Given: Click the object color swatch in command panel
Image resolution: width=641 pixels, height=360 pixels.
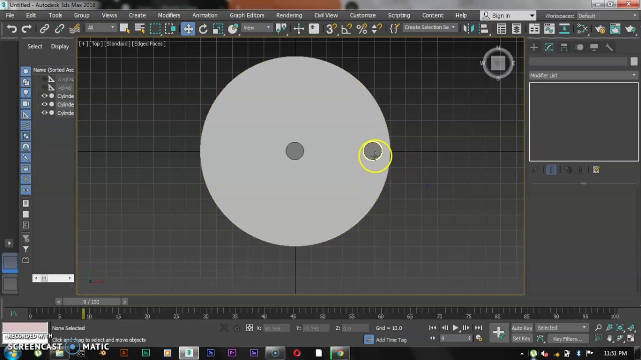Looking at the screenshot, I should coord(634,61).
